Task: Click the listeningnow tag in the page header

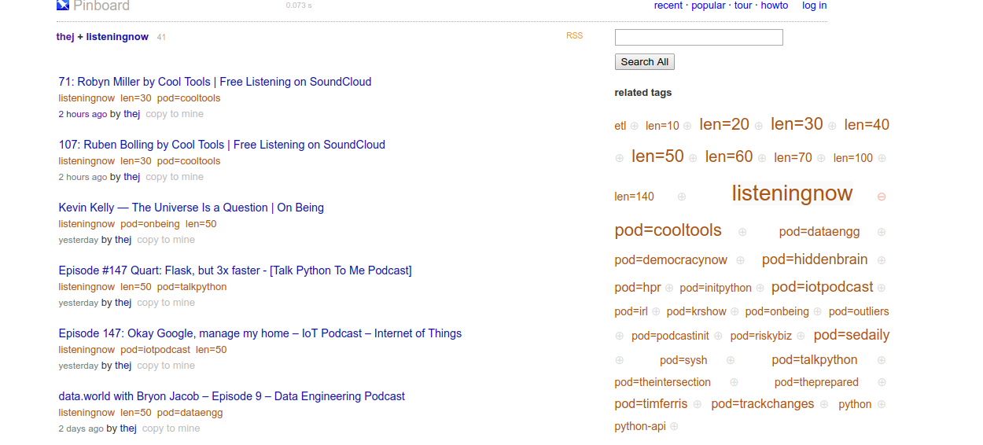Action: pos(117,37)
